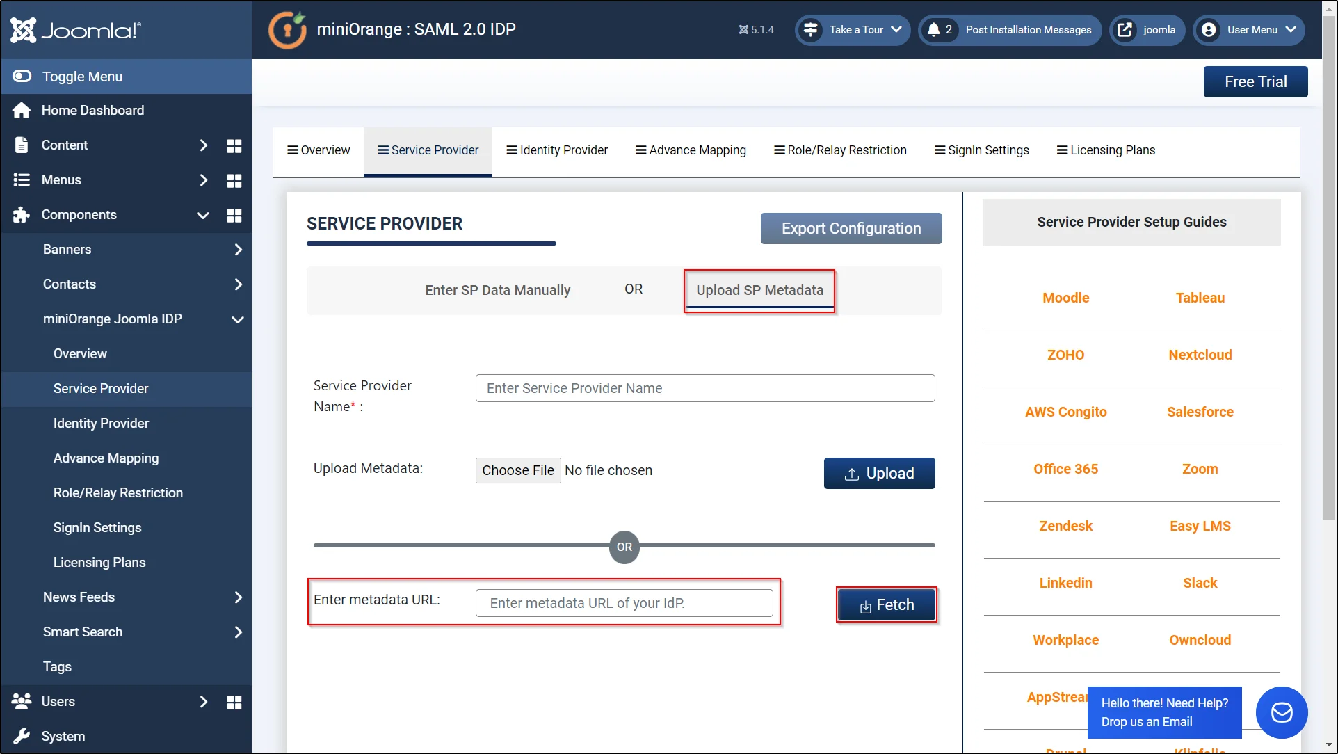Select Enter SP Data Manually option
This screenshot has height=754, width=1338.
tap(497, 290)
